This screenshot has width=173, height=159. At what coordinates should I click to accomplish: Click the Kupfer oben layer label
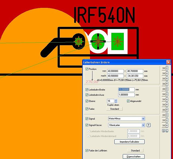(113, 105)
